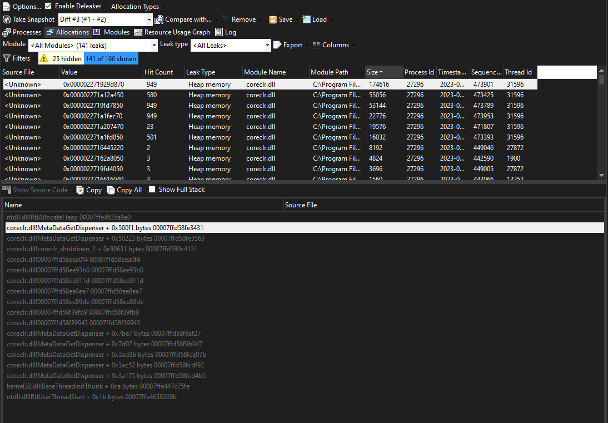Viewport: 608px width, 423px height.
Task: Export the allocations list
Action: click(x=290, y=44)
